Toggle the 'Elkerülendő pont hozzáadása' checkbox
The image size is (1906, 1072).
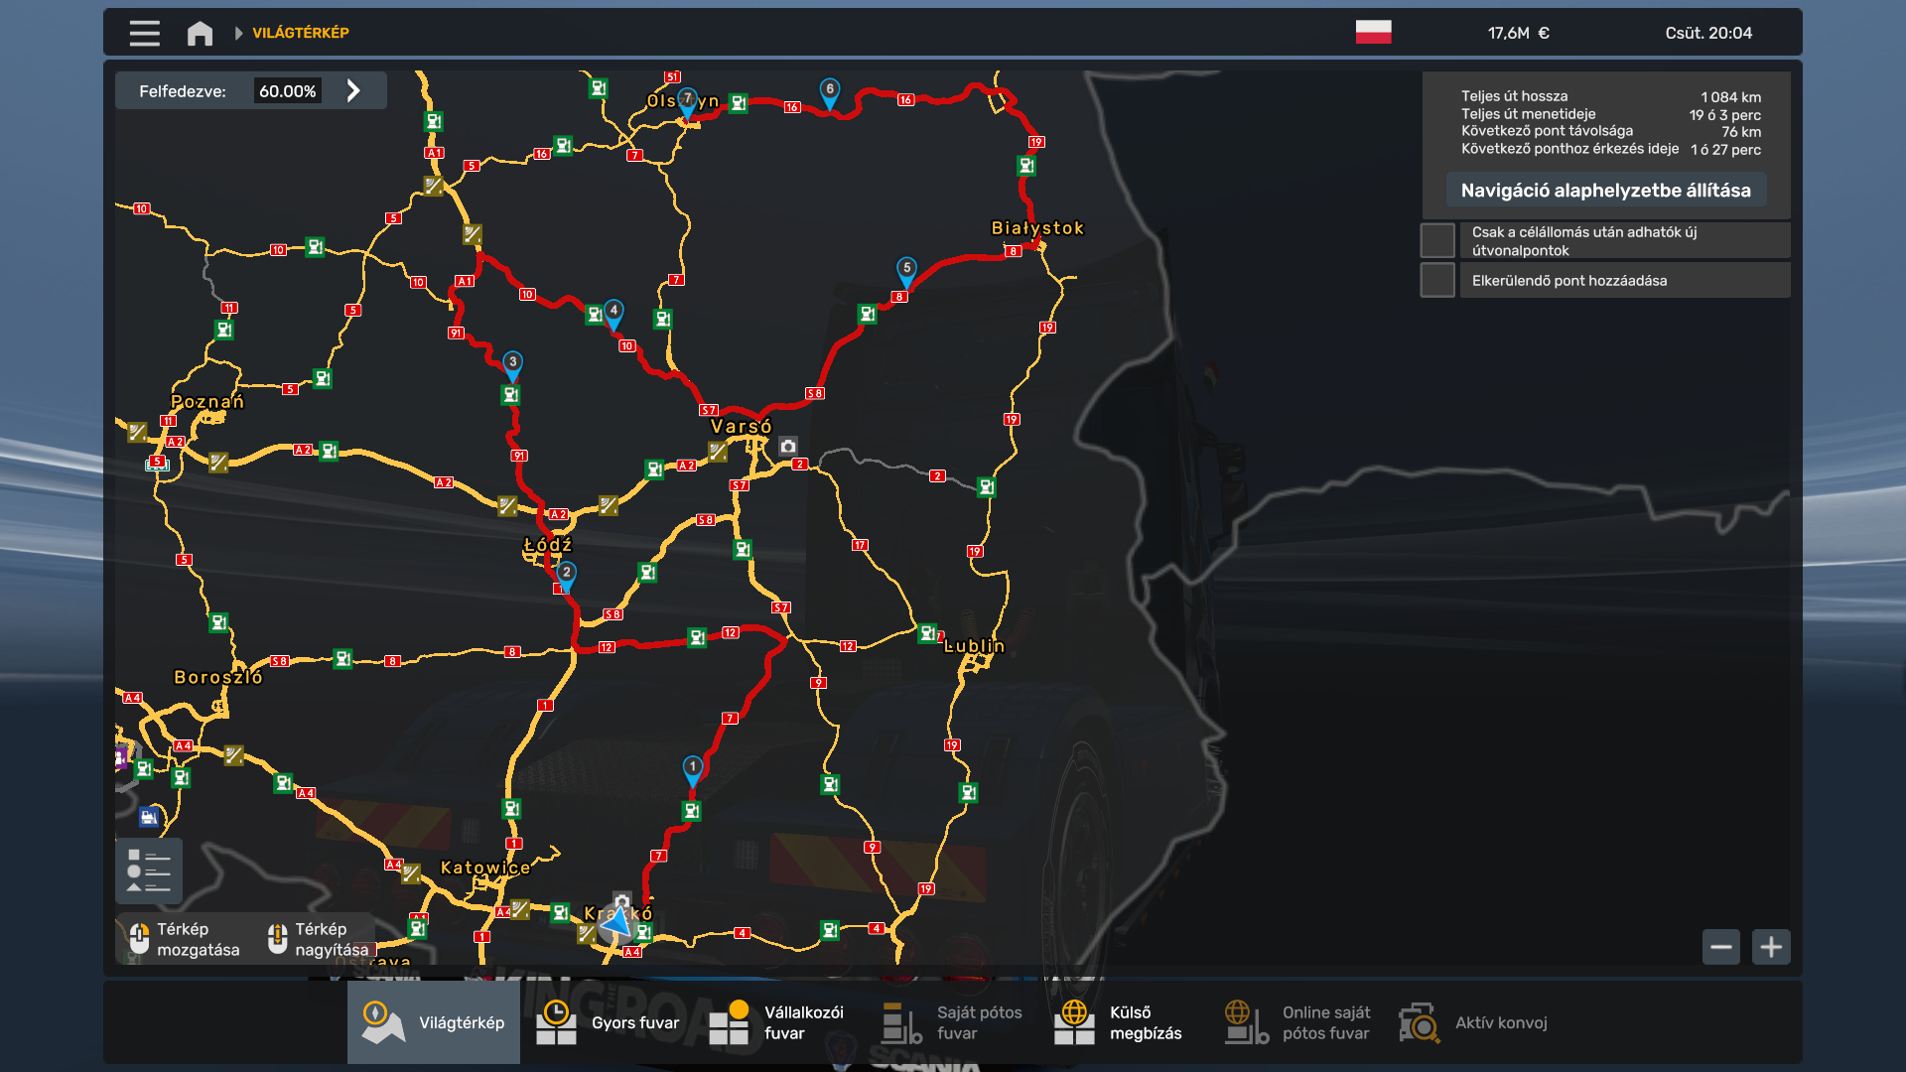(1436, 280)
